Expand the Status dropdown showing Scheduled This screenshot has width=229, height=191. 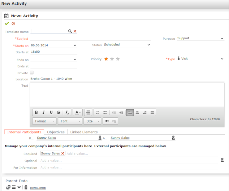click(x=127, y=45)
